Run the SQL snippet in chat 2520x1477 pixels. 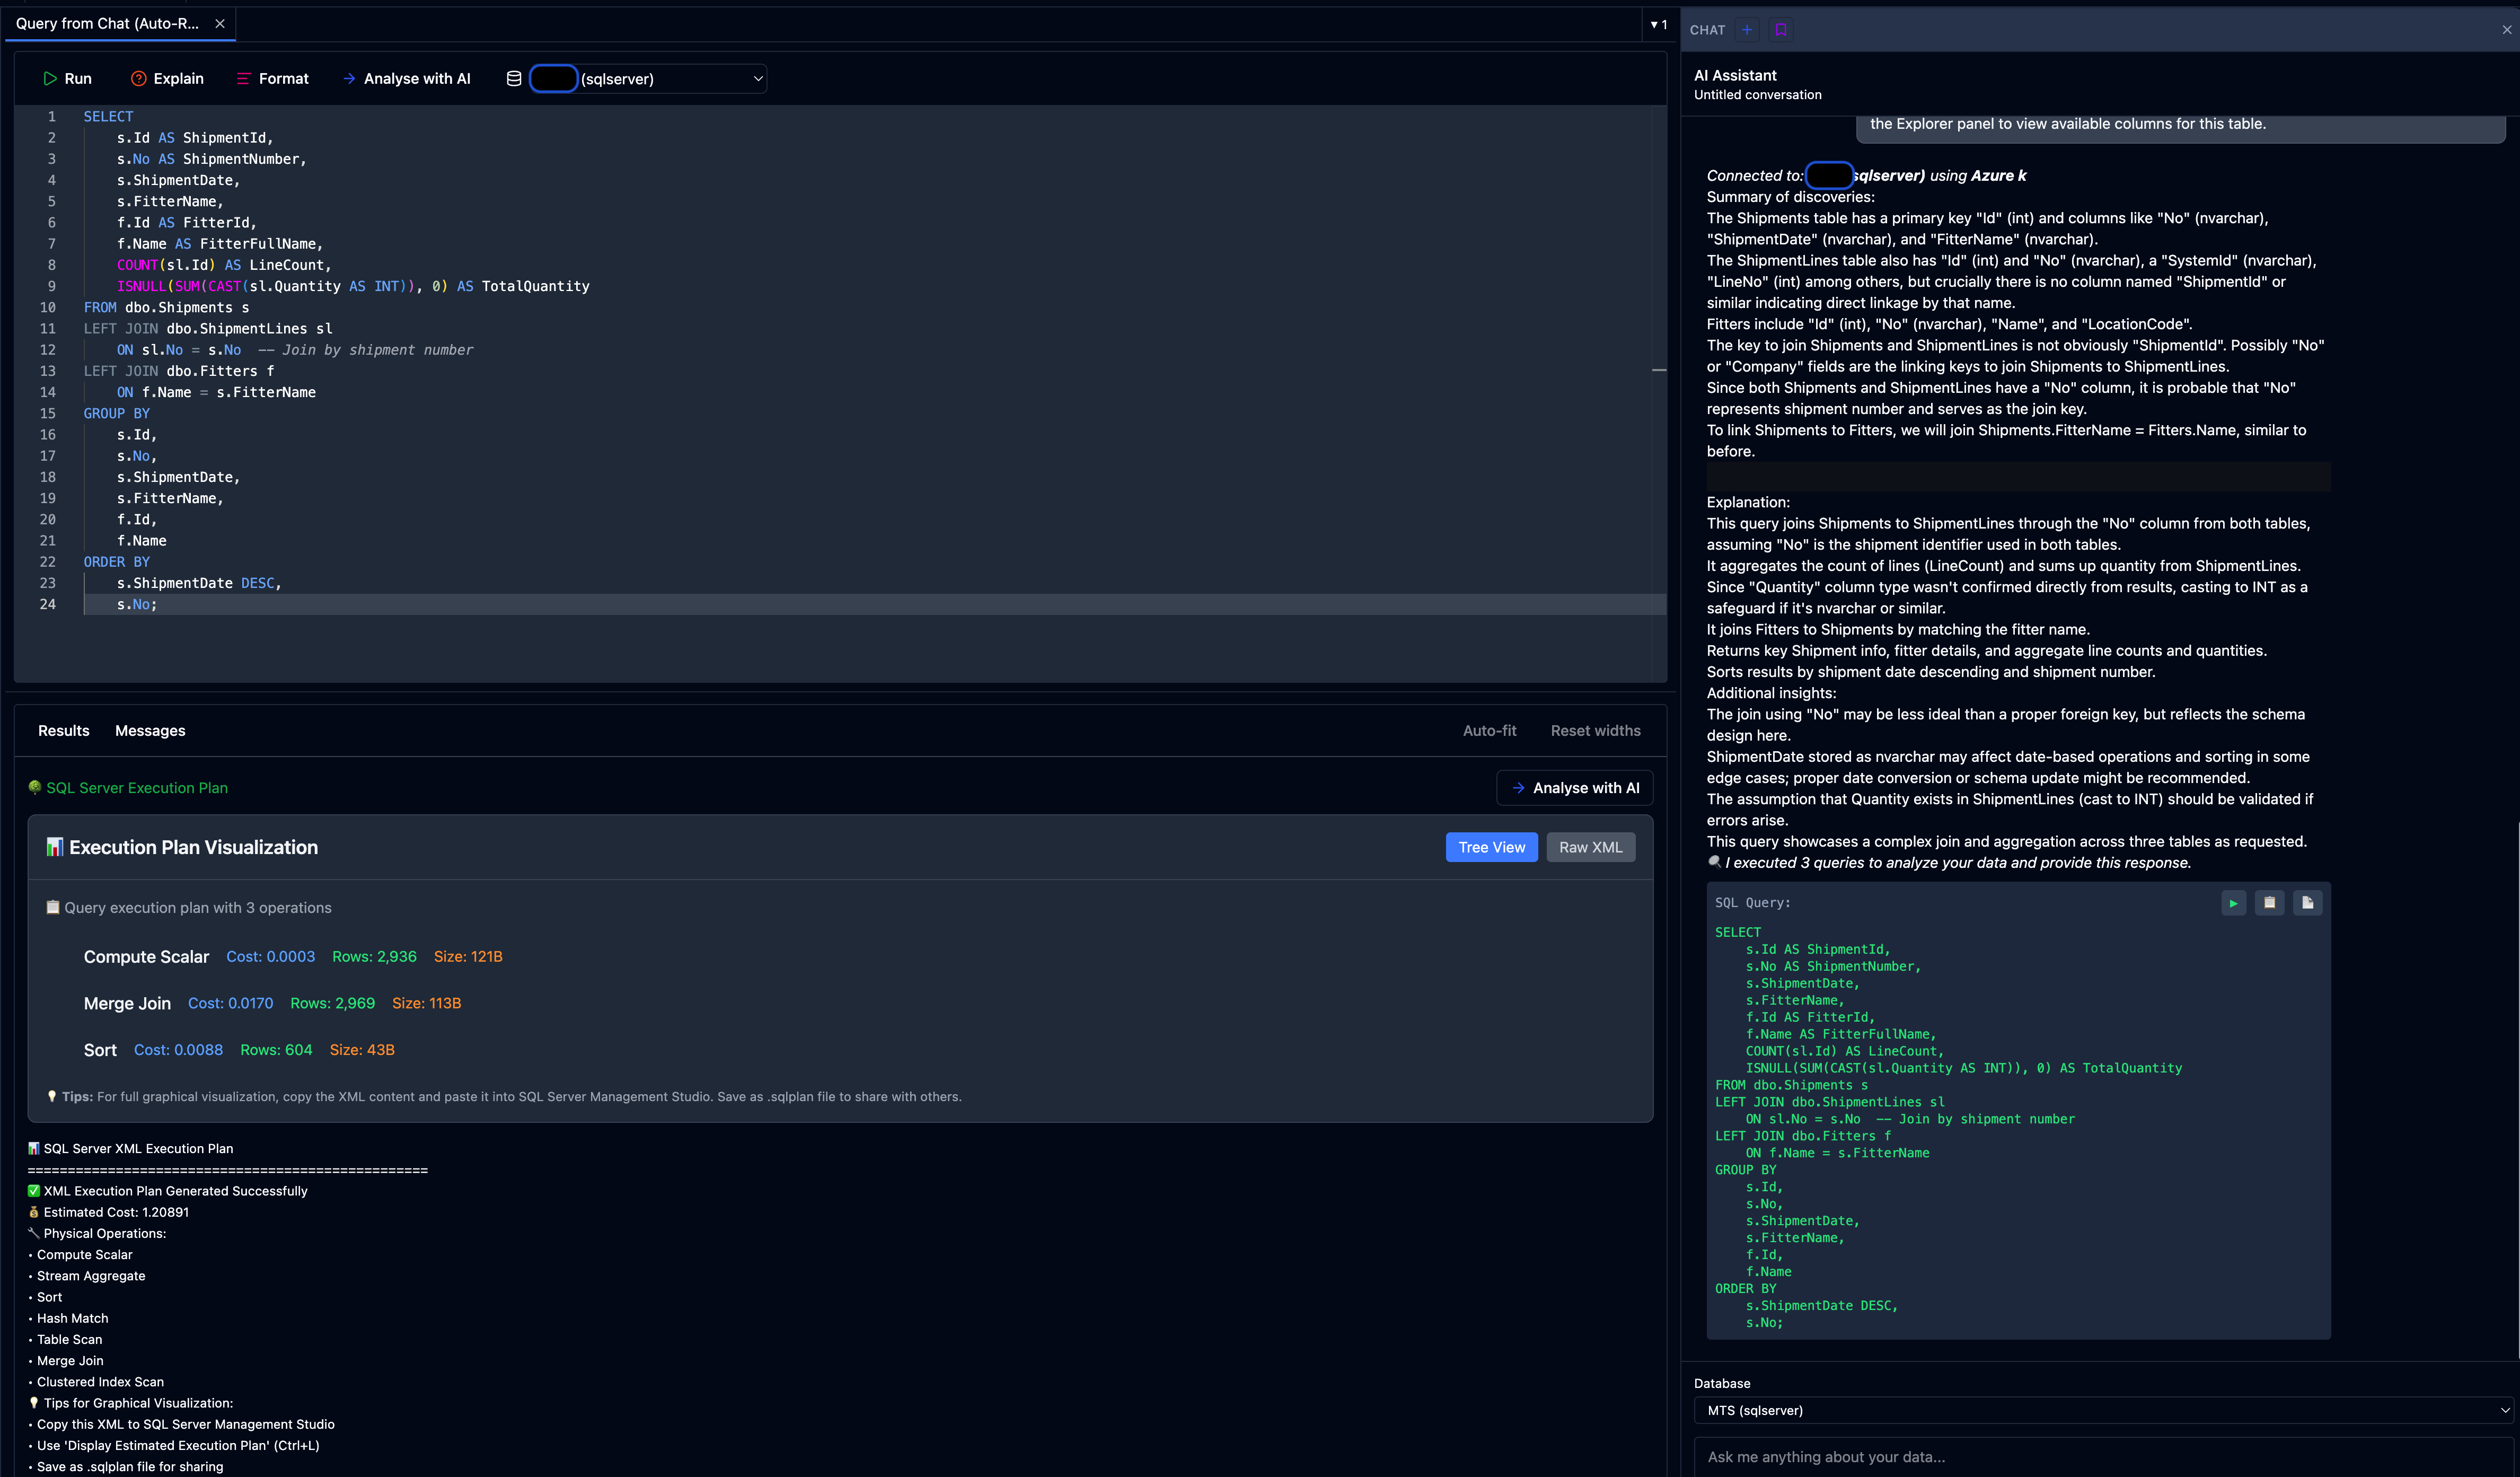(2233, 903)
